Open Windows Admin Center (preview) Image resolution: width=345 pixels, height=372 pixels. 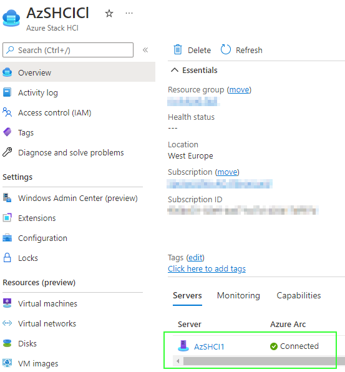click(x=77, y=198)
